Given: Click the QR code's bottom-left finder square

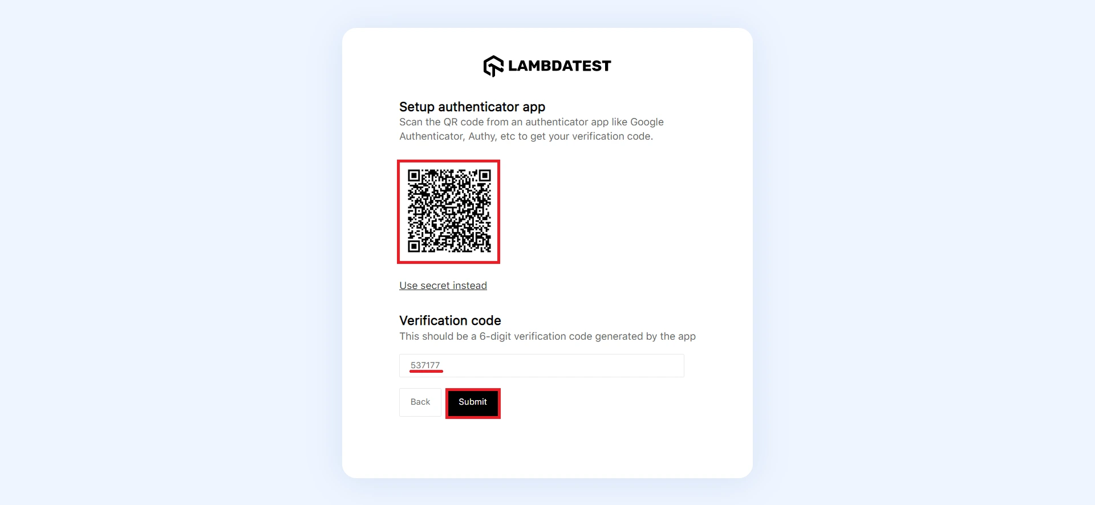Looking at the screenshot, I should (x=414, y=246).
